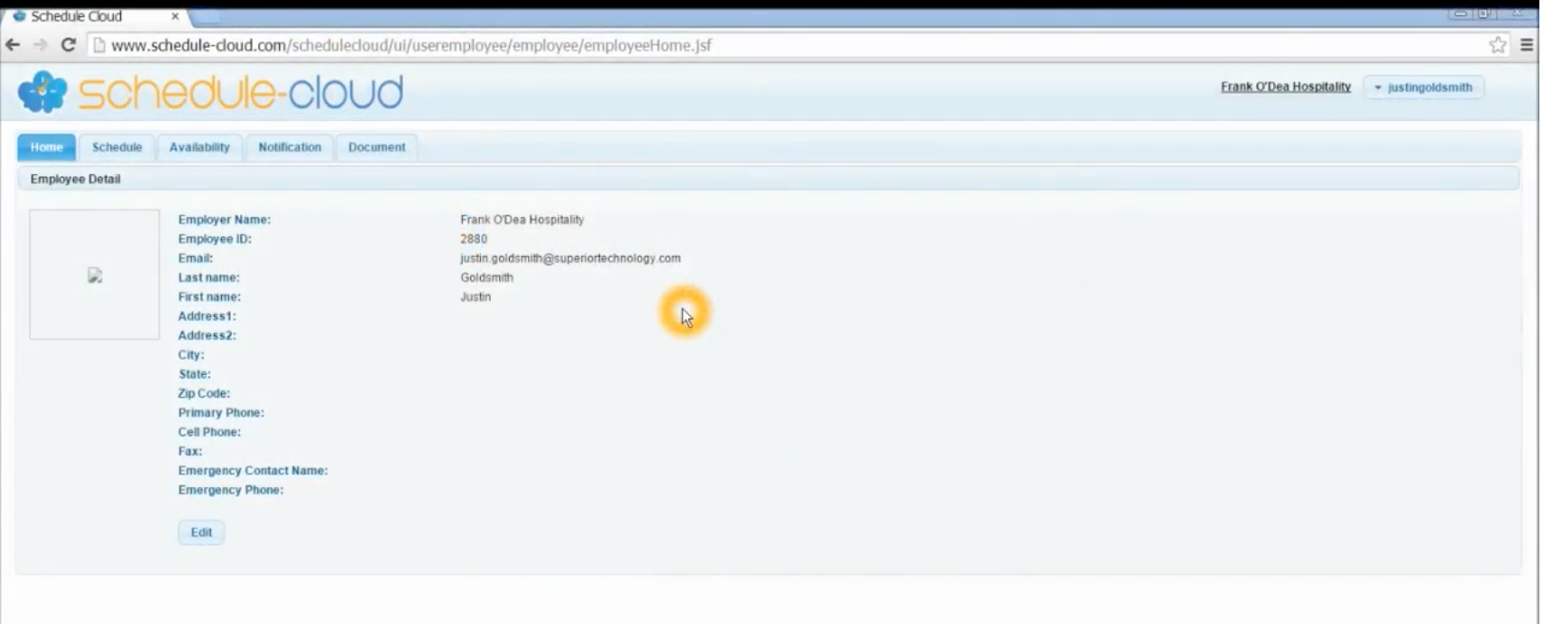Click the Email label
1543x624 pixels.
196,259
